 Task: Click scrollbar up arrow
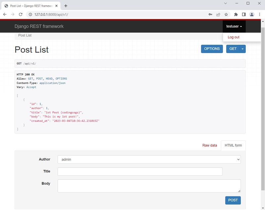click(263, 22)
